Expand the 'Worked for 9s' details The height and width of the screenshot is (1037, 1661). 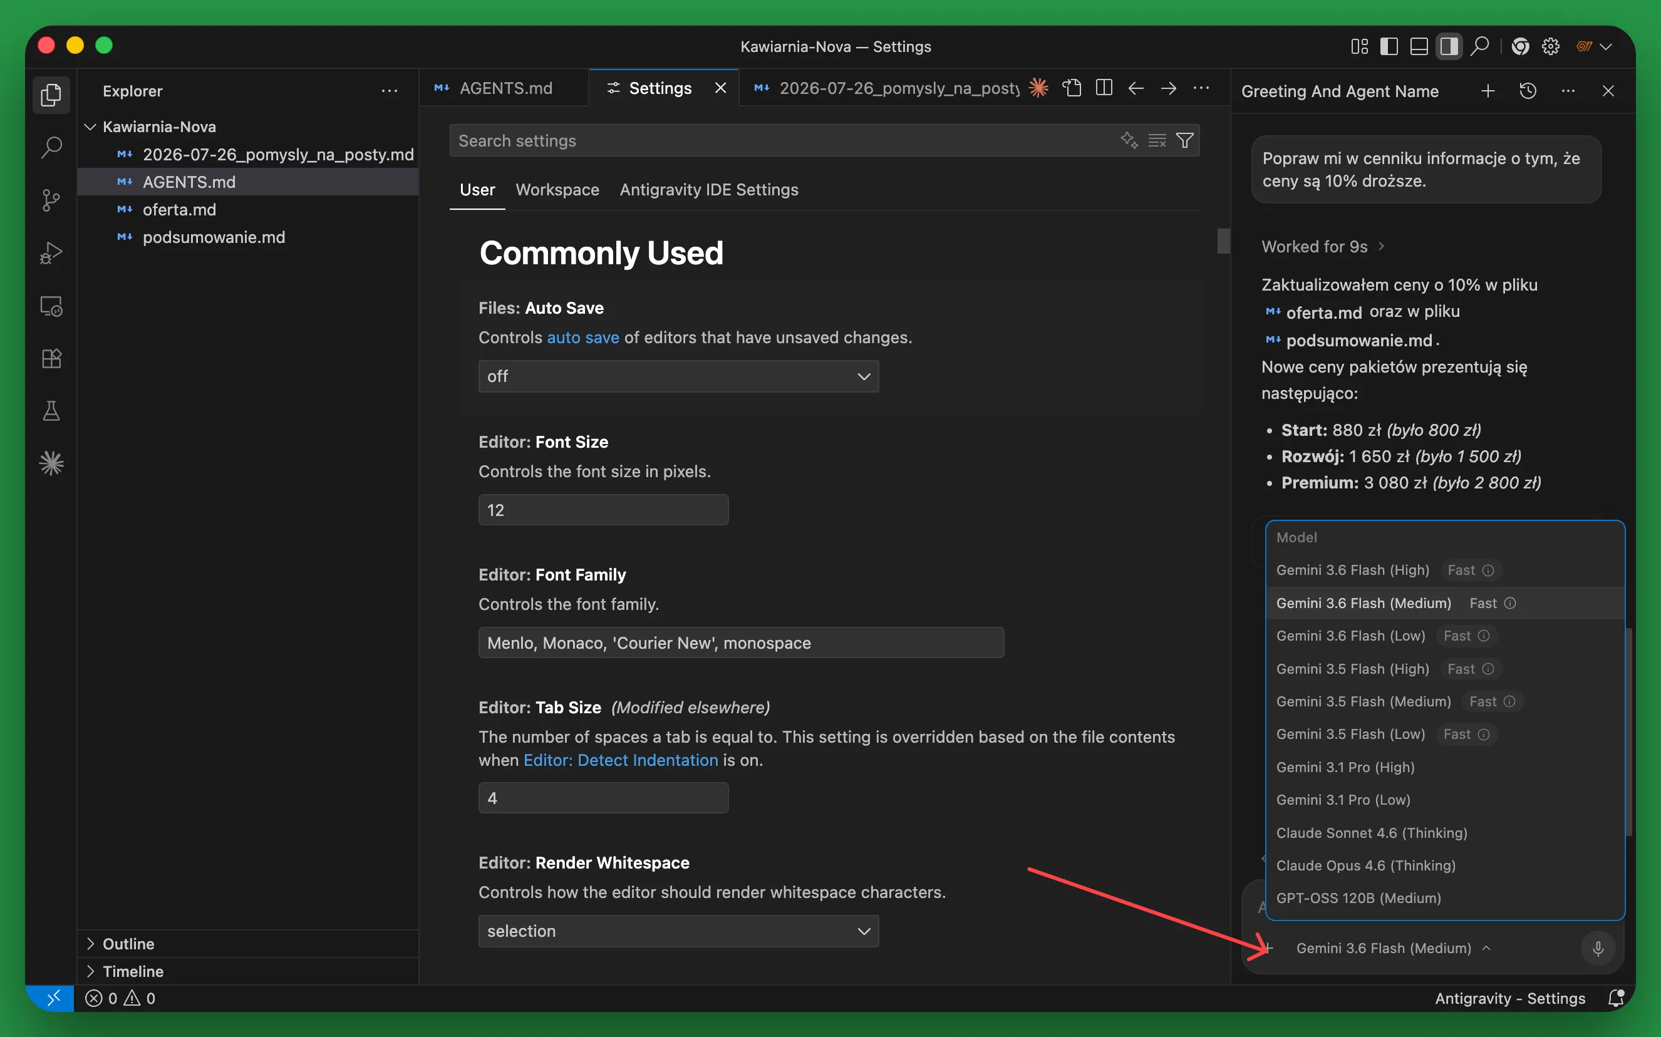tap(1323, 246)
